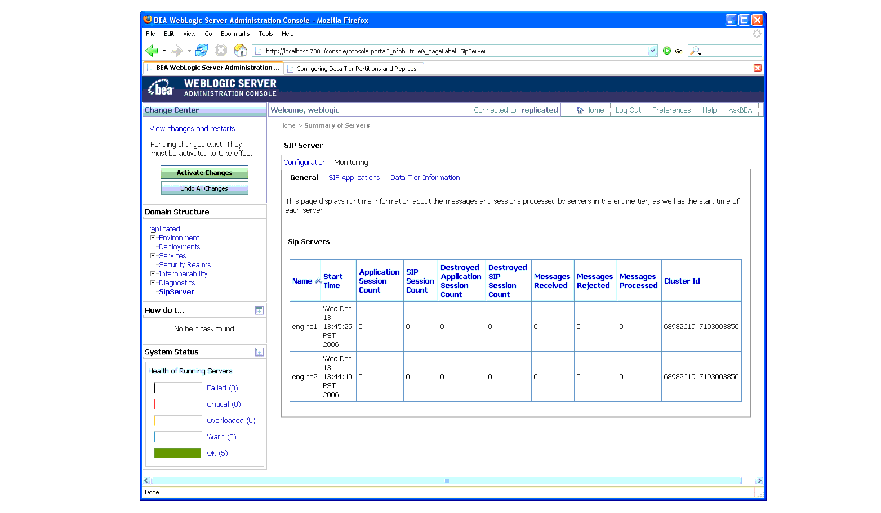Open SipServer in Domain Structure

pos(176,292)
